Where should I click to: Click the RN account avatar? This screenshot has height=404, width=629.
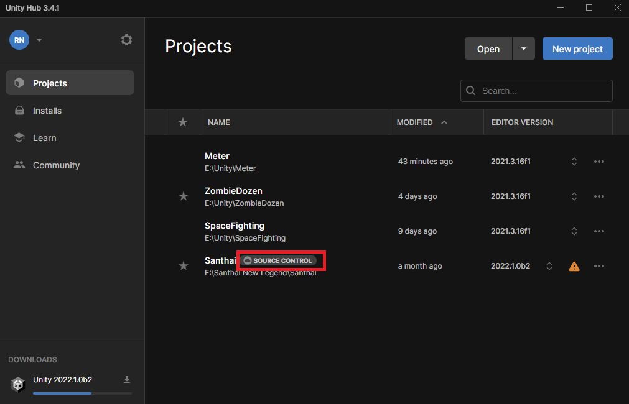(x=19, y=39)
